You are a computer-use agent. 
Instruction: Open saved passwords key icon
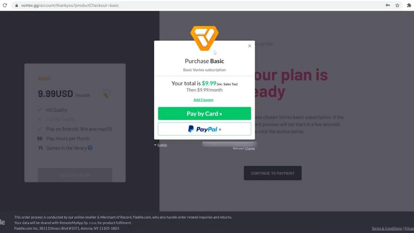click(x=388, y=5)
